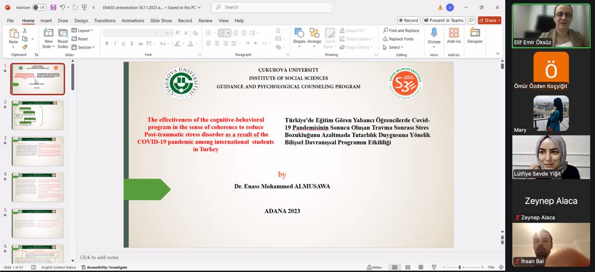Open the Arrange tool

[x=314, y=33]
